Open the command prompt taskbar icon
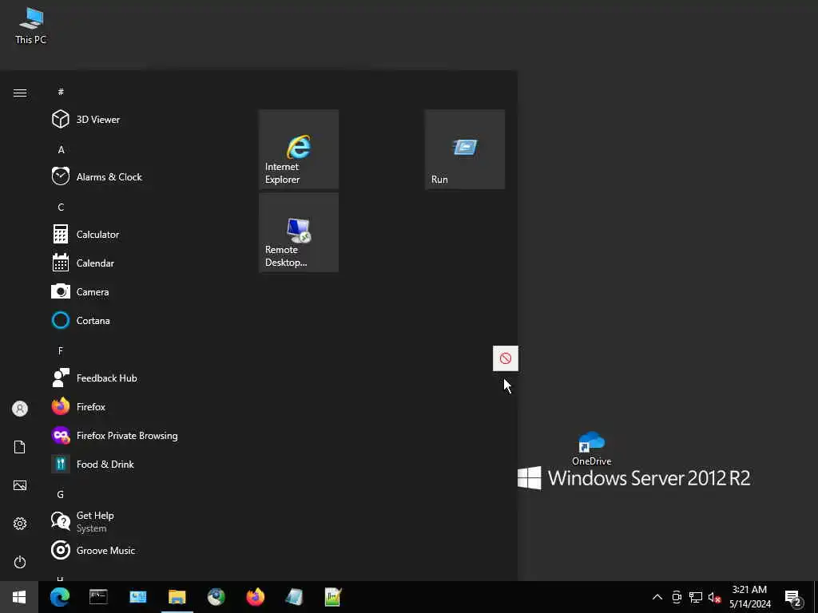This screenshot has width=818, height=613. click(98, 597)
